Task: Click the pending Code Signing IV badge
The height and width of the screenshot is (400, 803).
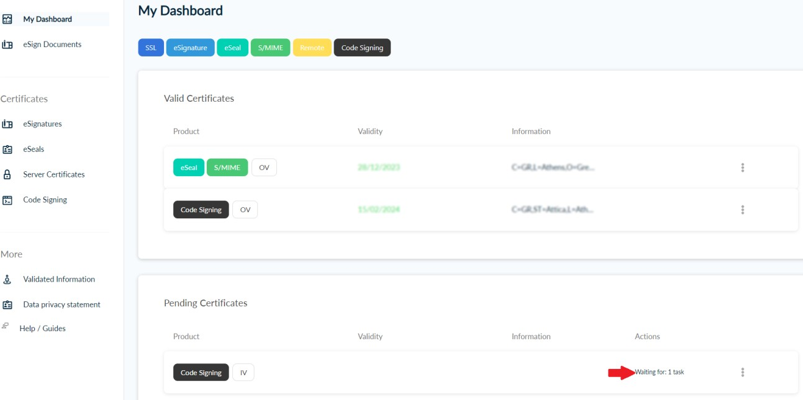Action: point(243,373)
